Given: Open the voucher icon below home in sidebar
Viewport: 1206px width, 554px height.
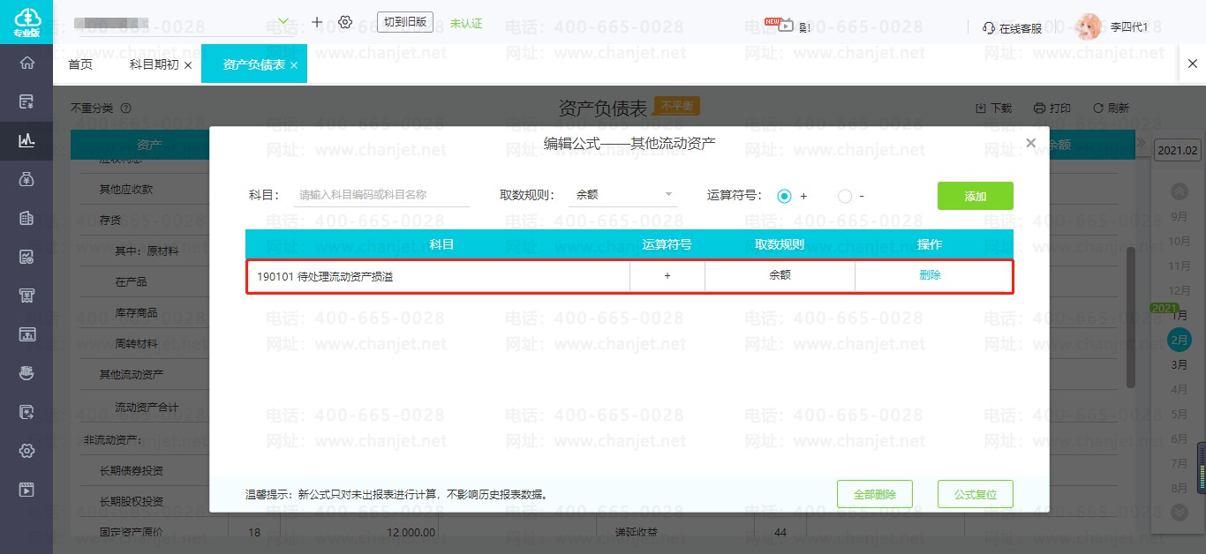Looking at the screenshot, I should pos(26,101).
